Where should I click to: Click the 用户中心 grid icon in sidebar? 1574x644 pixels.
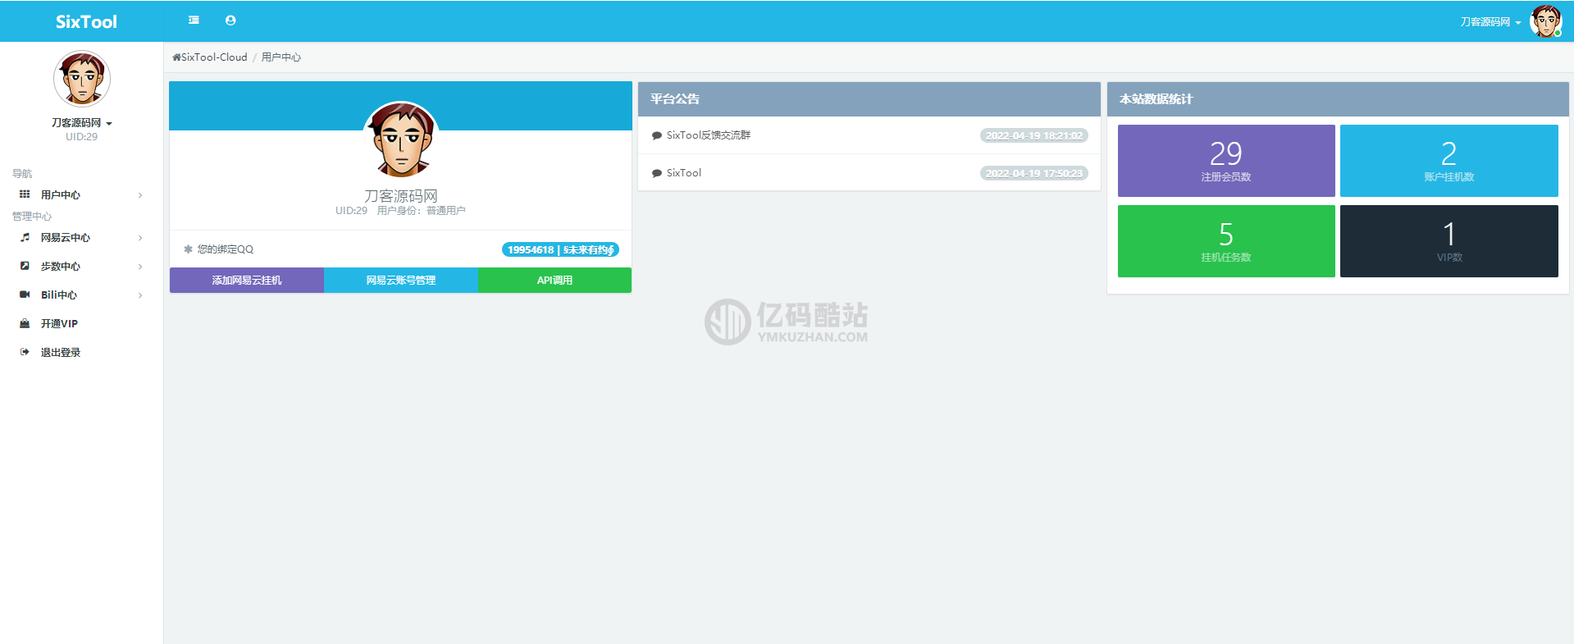pyautogui.click(x=25, y=194)
